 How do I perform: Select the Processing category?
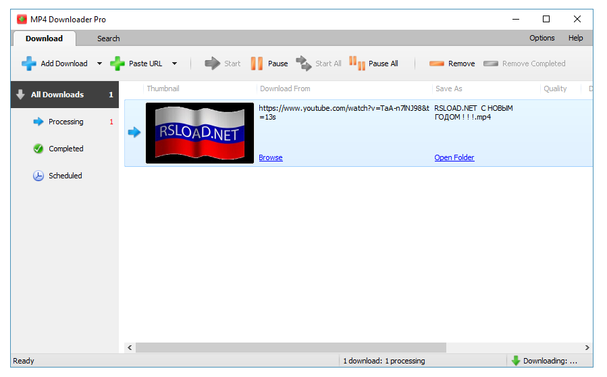[65, 122]
